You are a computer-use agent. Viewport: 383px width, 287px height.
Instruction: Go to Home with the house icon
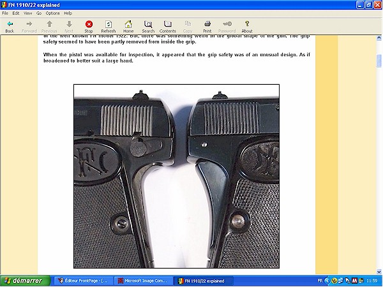click(x=128, y=24)
